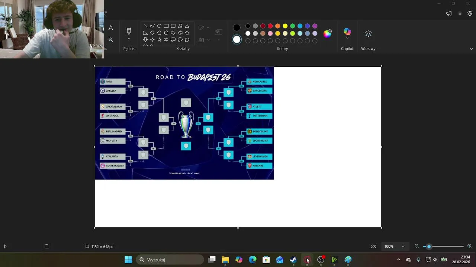Screen dimensions: 476x267
Task: Activate Color 2 white swatch
Action: 237,39
